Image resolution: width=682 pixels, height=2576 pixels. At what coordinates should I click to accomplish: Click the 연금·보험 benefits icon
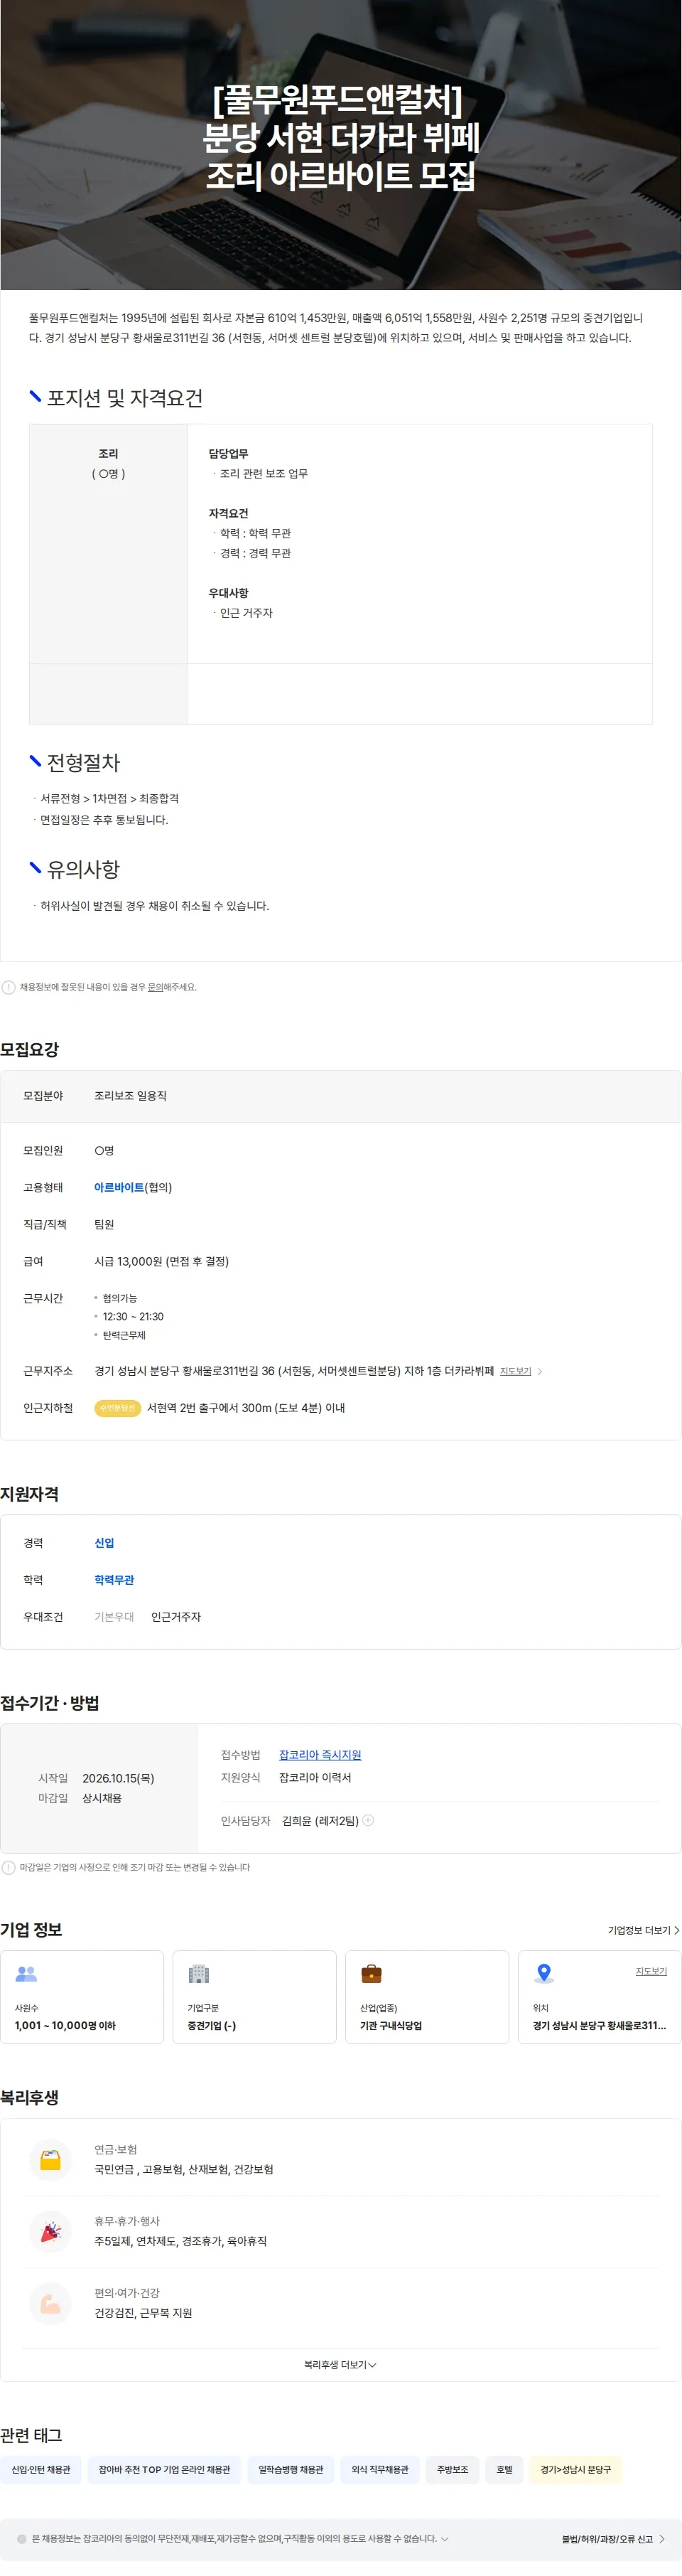tap(50, 2160)
